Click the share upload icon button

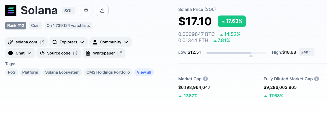102,10
